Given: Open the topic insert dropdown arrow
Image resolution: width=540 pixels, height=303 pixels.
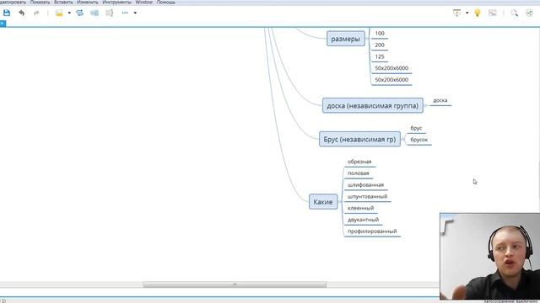Looking at the screenshot, I should click(x=69, y=13).
